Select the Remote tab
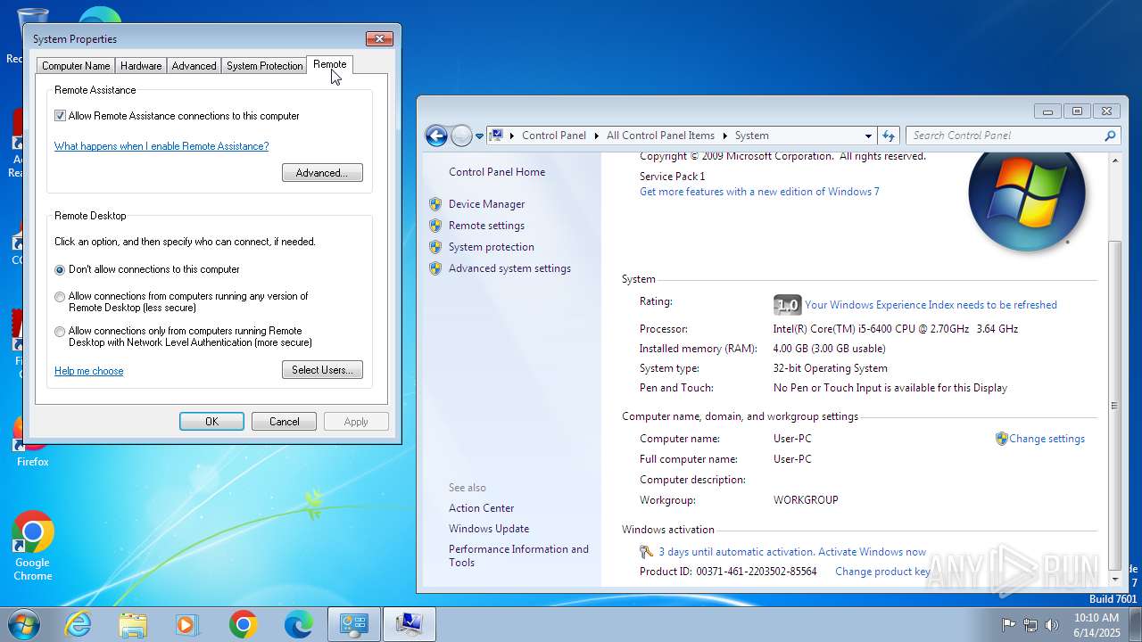The height and width of the screenshot is (642, 1142). click(x=329, y=64)
